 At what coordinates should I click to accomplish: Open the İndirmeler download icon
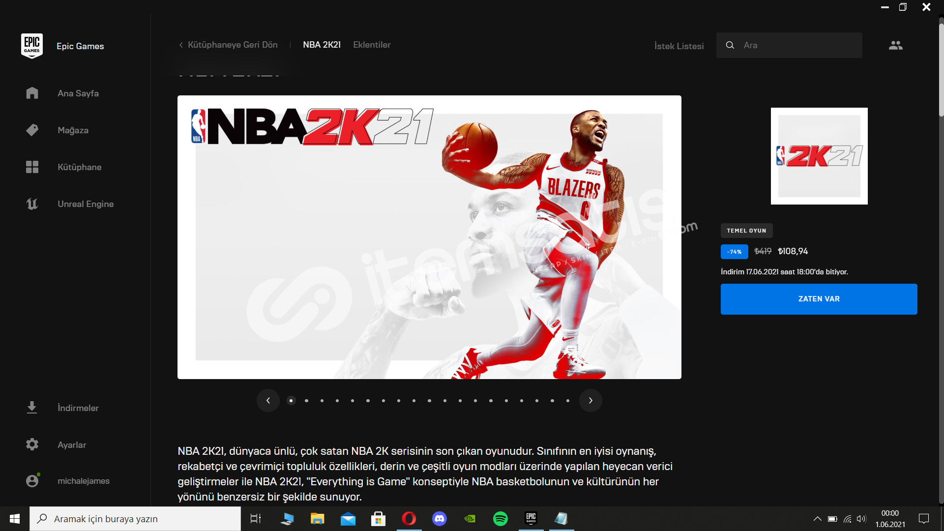point(32,408)
